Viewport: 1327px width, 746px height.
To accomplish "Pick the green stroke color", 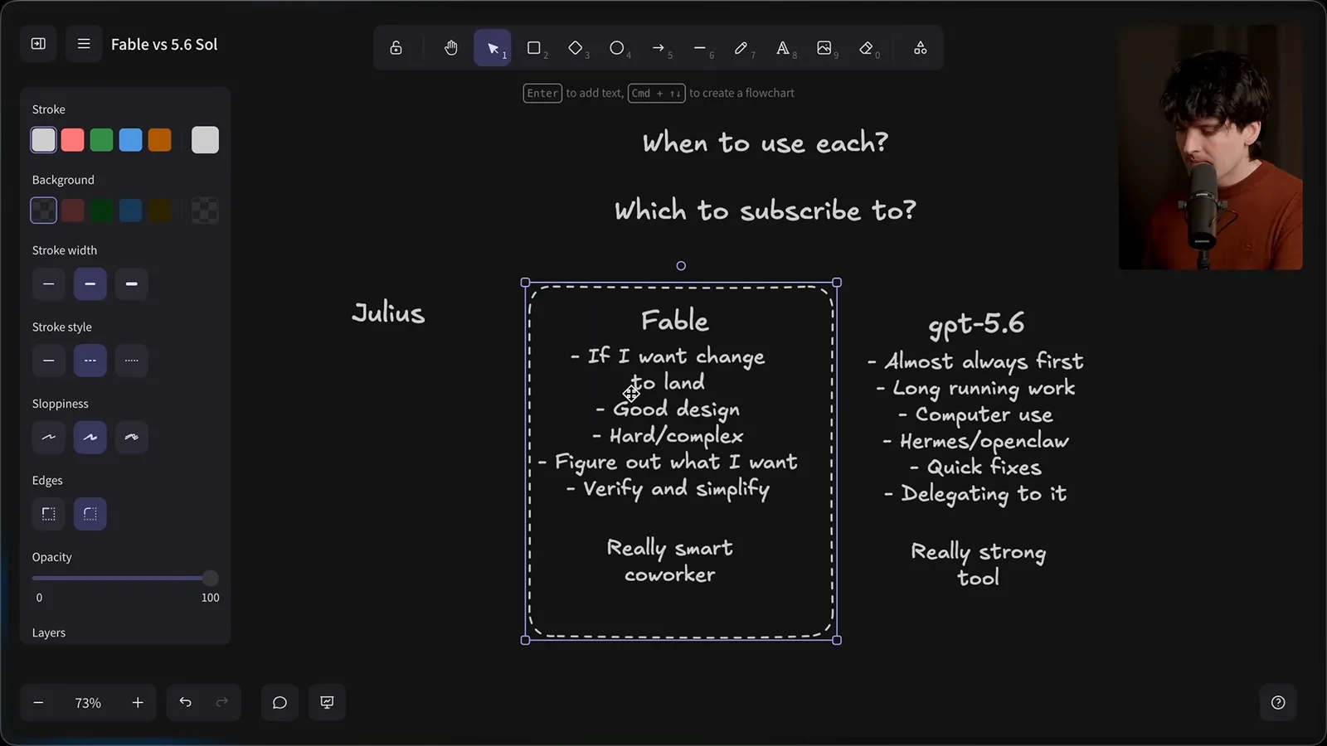I will click(x=102, y=140).
